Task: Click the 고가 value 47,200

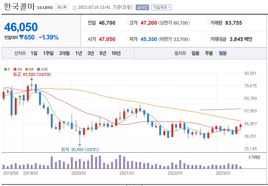Action: (149, 23)
